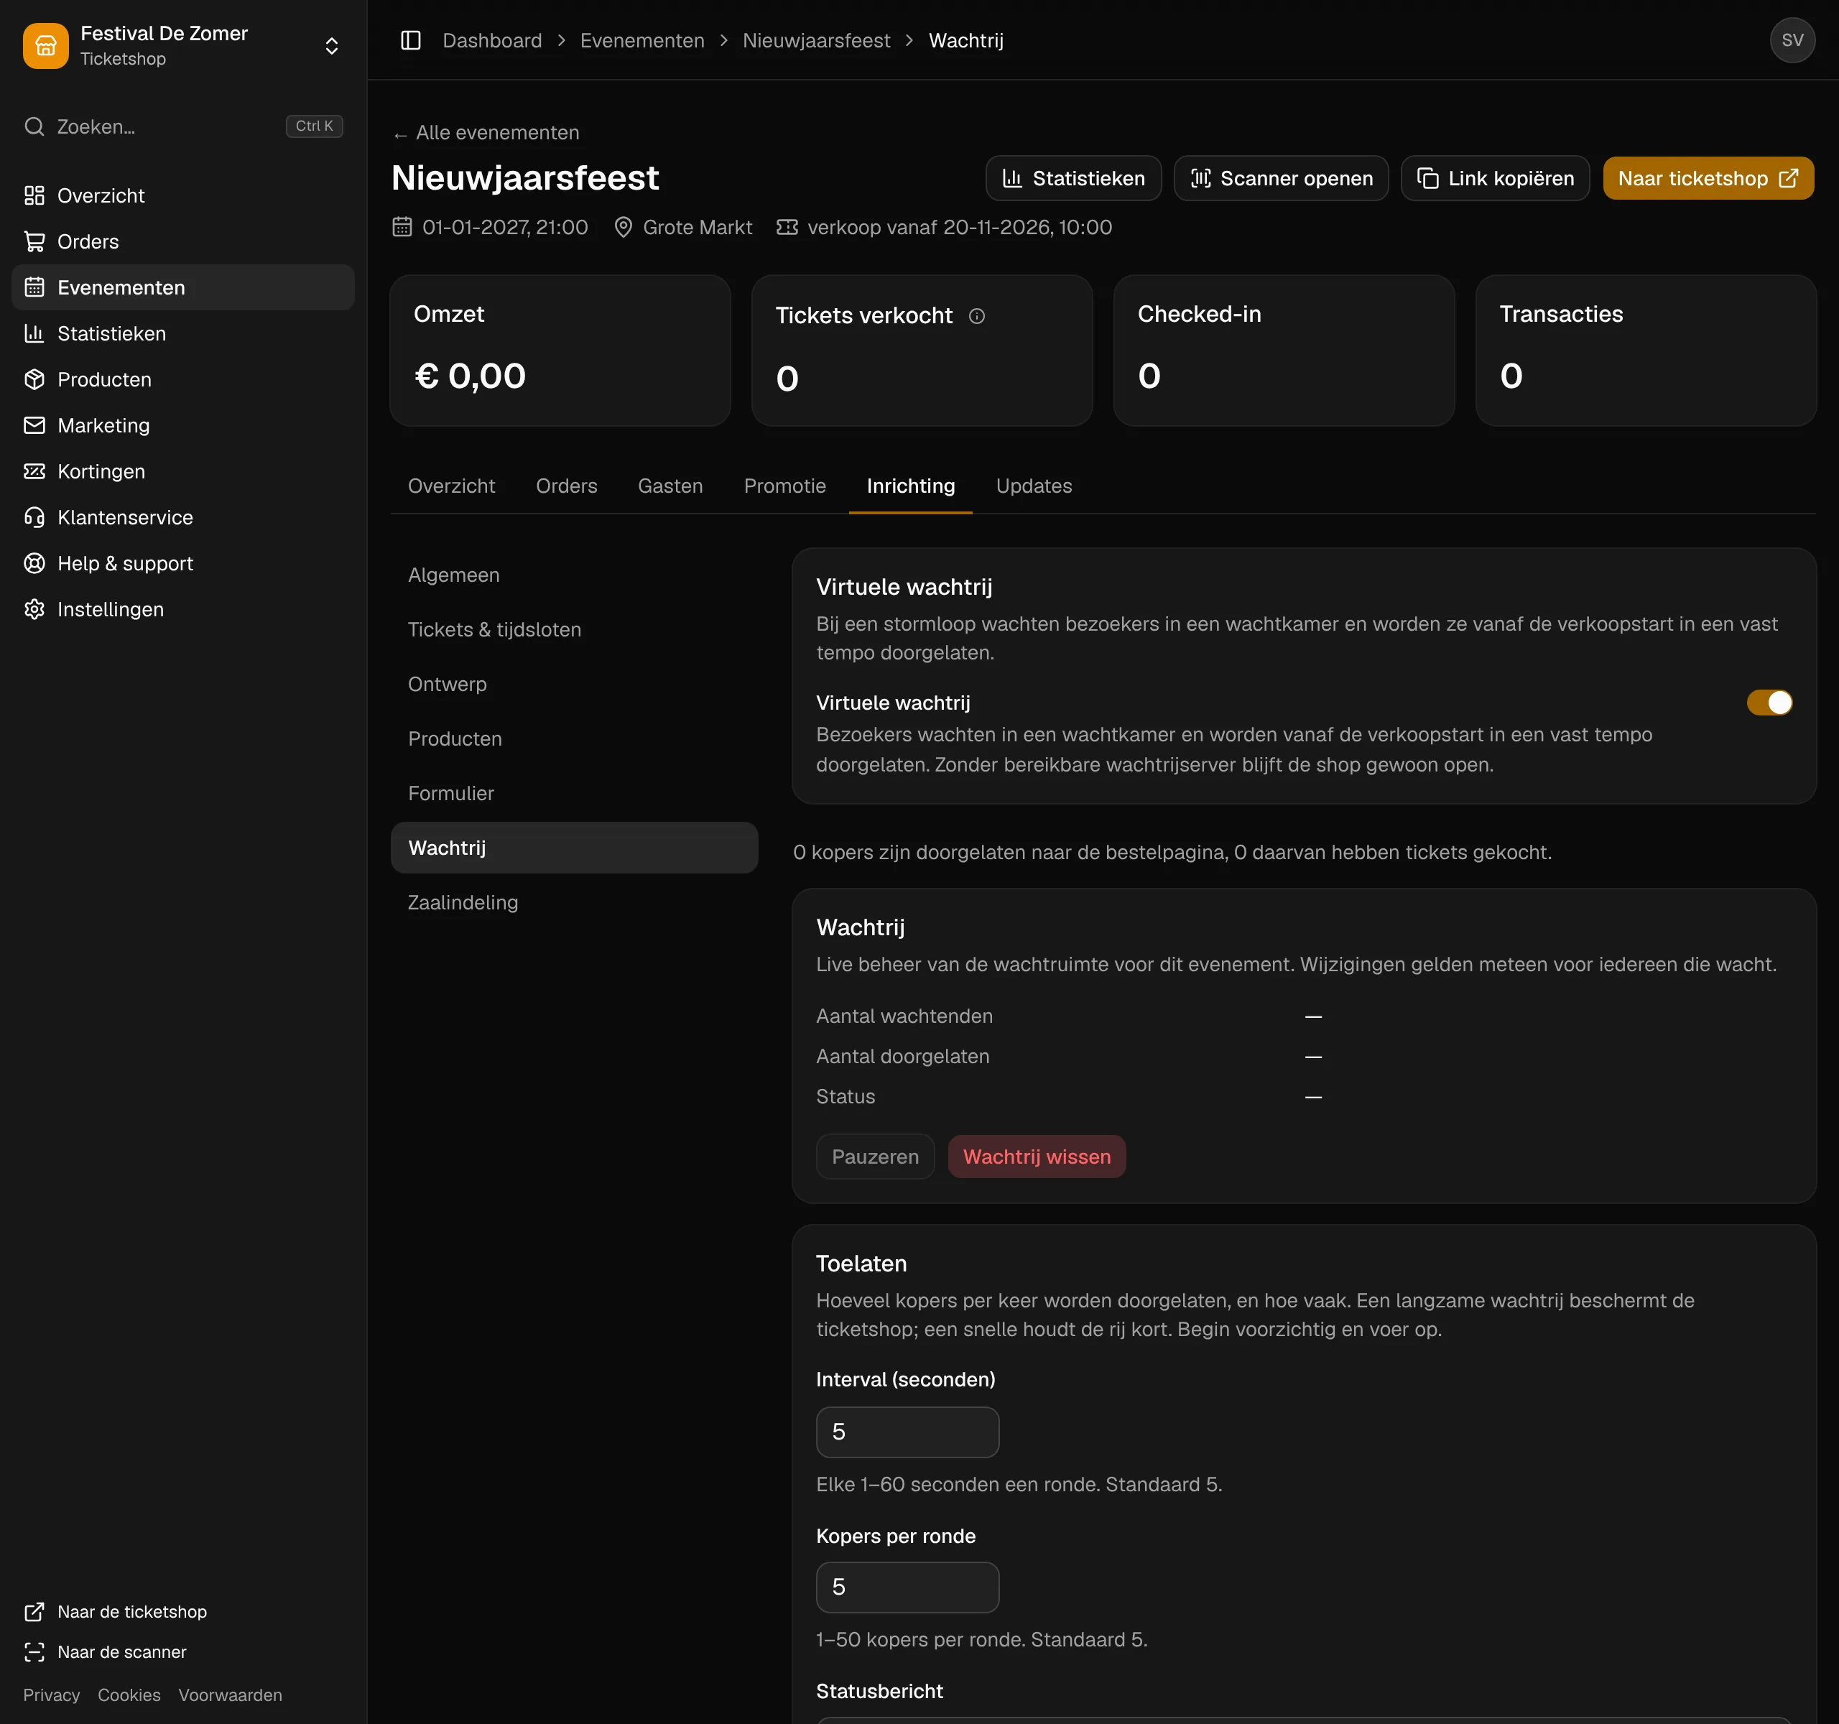Select Zaalindeling settings item

(573, 903)
